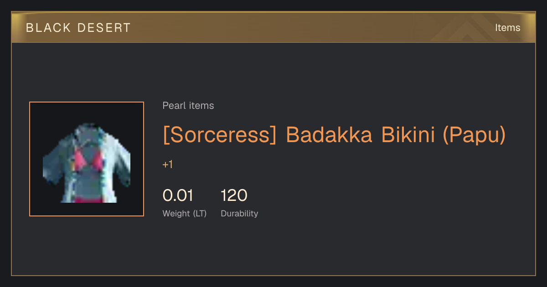Click the 120 durability value
547x287 pixels.
pos(234,195)
